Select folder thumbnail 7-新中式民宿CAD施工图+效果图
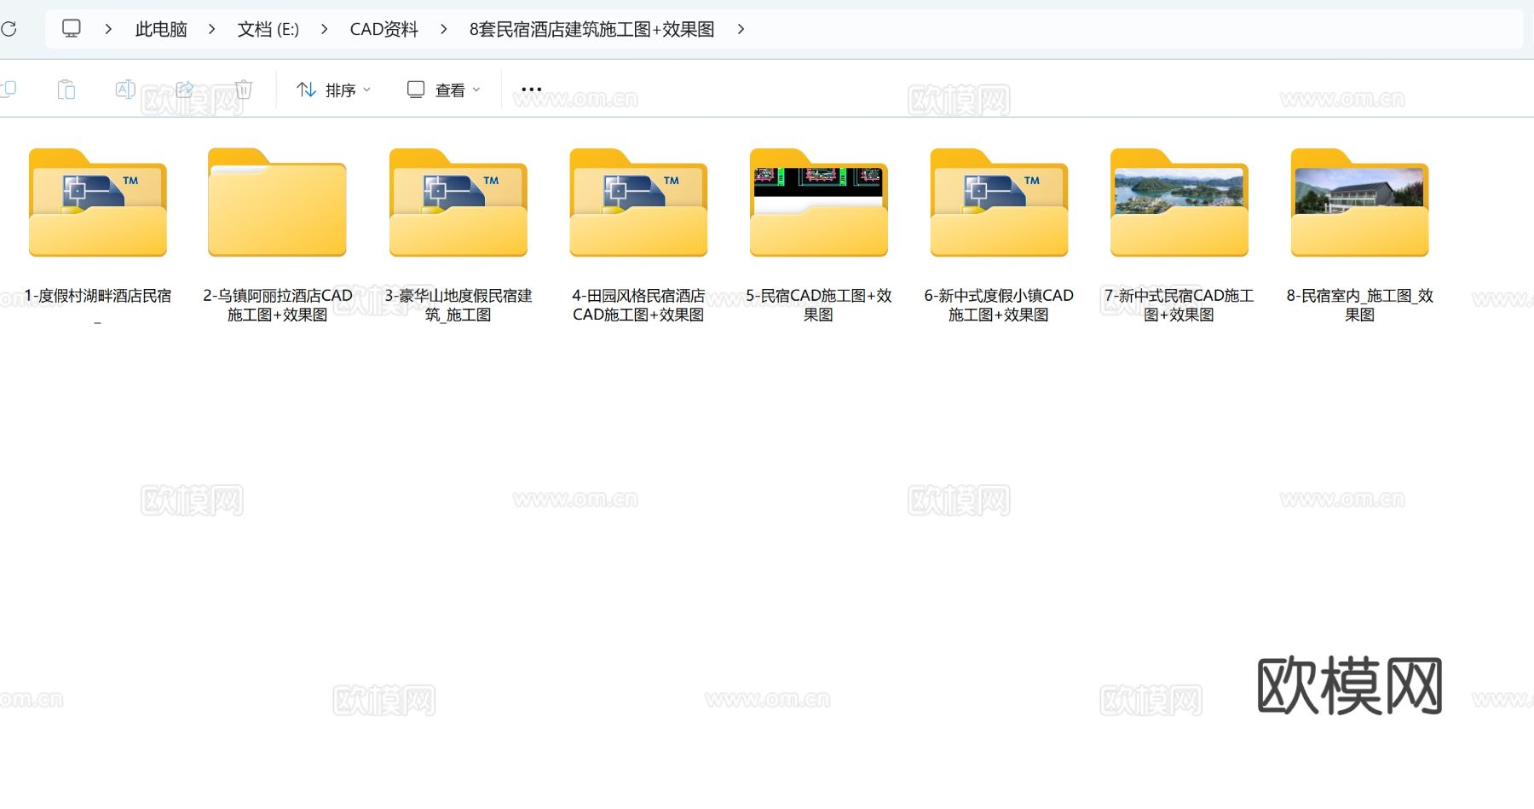 point(1179,203)
